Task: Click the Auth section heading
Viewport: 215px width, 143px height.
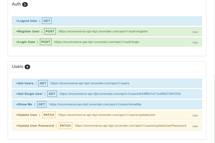Action: coord(16,4)
